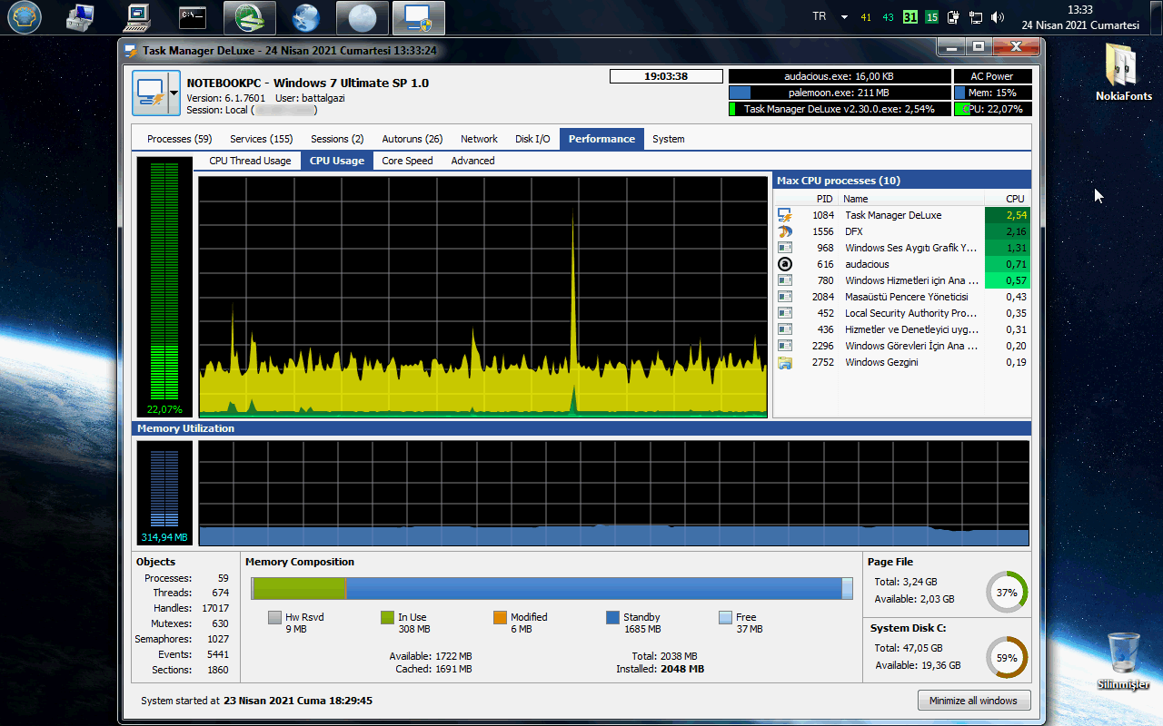Switch to the Processes (59) tab
This screenshot has height=726, width=1163.
tap(179, 139)
